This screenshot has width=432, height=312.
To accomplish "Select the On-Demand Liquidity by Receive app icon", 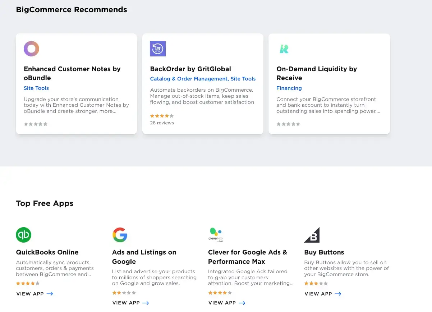I will [284, 49].
